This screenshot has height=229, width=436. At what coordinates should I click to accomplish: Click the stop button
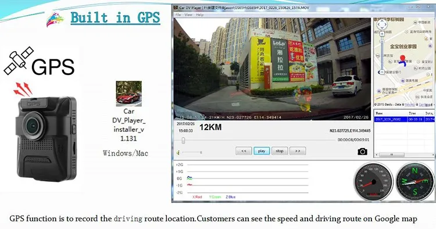tap(280, 151)
